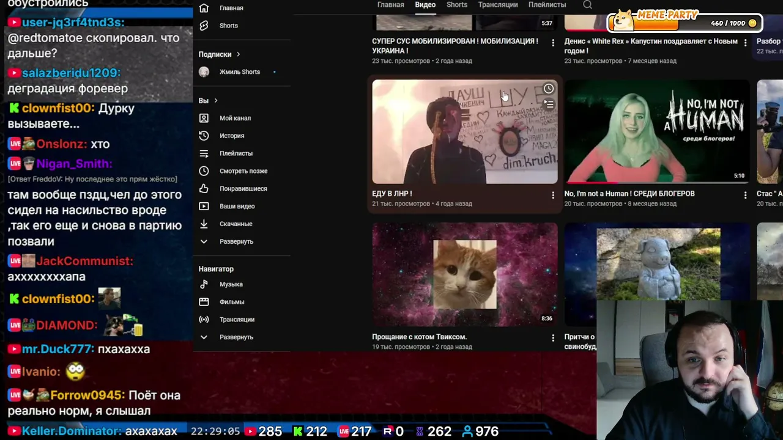Click the channel search magnifier icon

(x=587, y=5)
